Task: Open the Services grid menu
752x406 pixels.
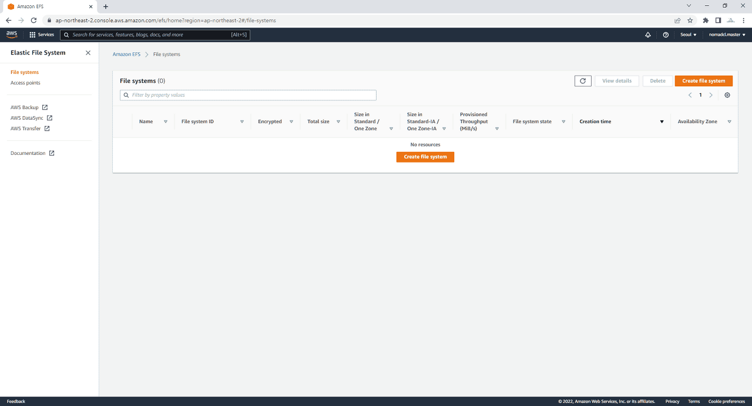Action: coord(42,35)
